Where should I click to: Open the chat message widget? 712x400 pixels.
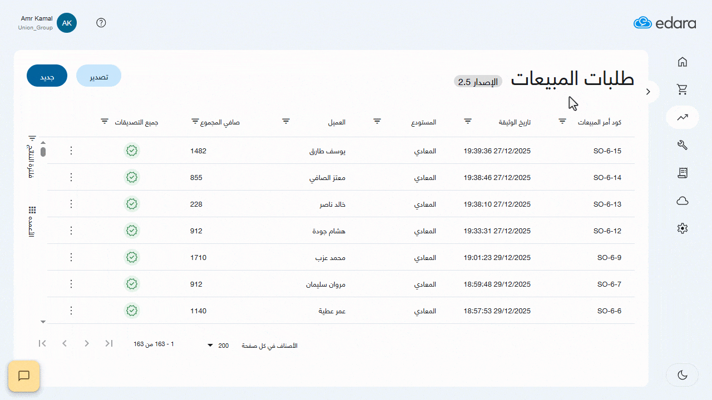click(x=24, y=376)
